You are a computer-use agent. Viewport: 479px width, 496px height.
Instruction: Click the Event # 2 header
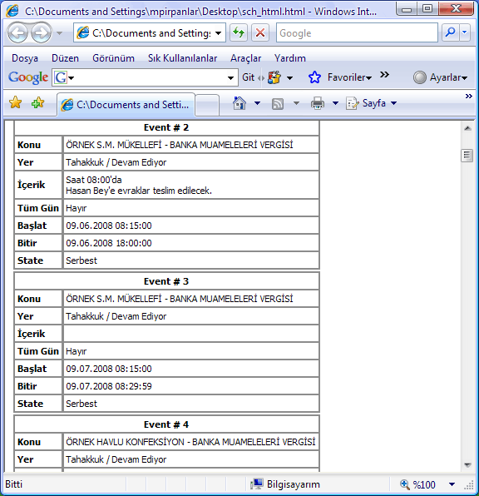coord(166,127)
